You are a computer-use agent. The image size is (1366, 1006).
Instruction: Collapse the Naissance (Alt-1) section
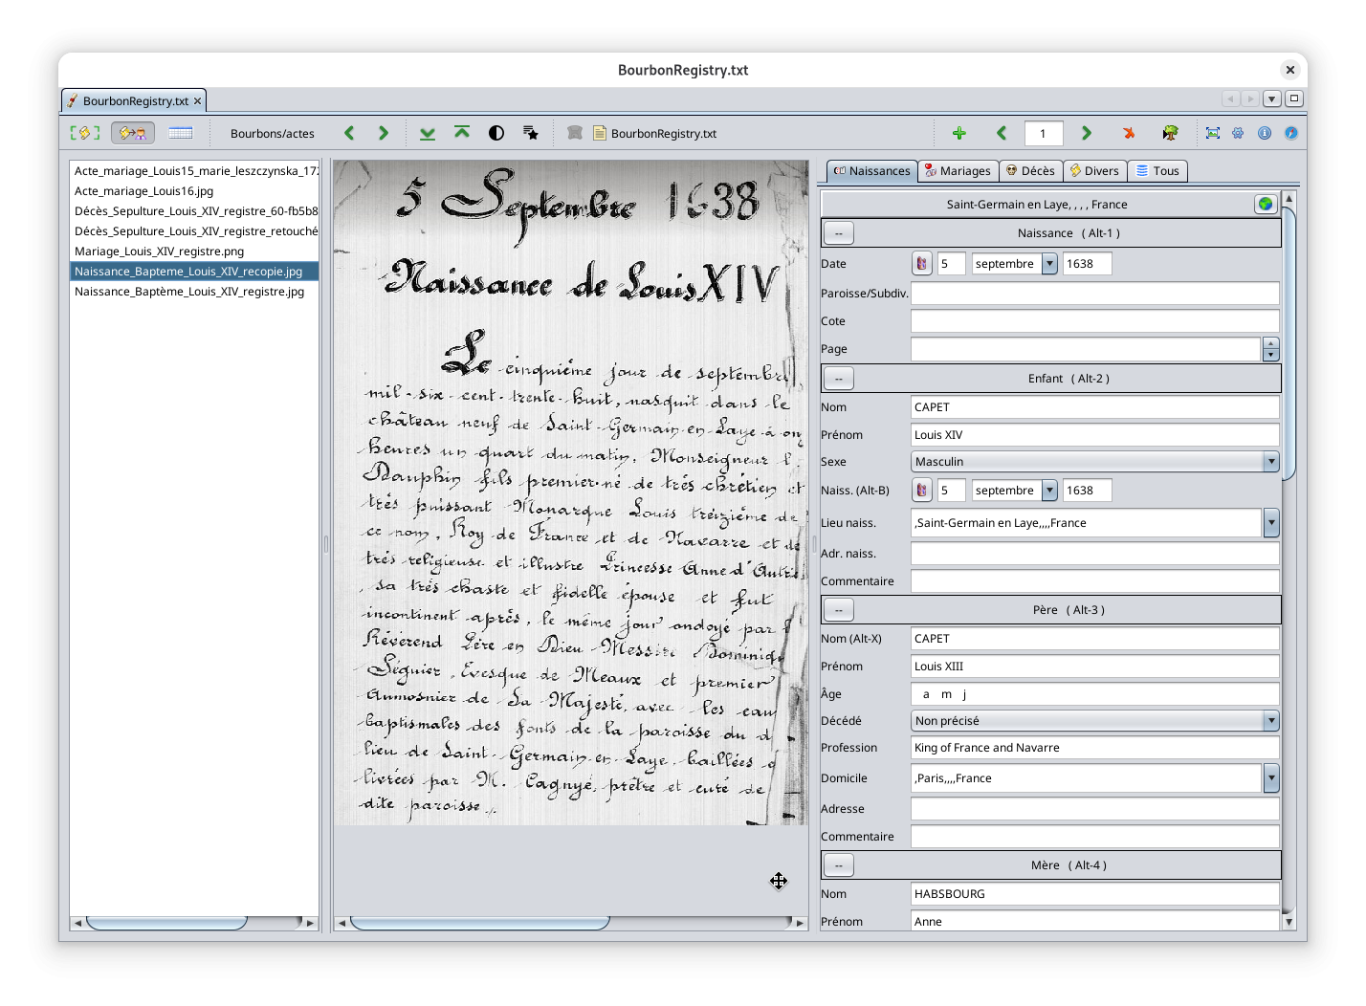839,232
